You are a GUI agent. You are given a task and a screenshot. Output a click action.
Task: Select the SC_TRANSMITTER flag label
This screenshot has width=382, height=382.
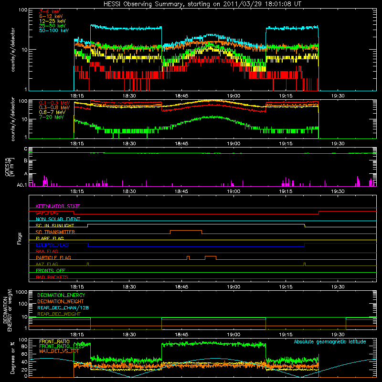(55, 232)
